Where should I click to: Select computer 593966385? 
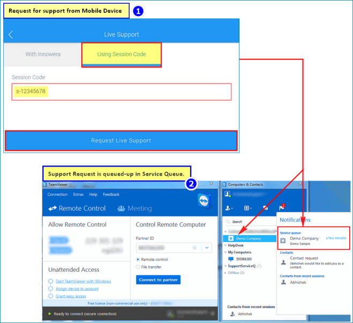pyautogui.click(x=244, y=259)
